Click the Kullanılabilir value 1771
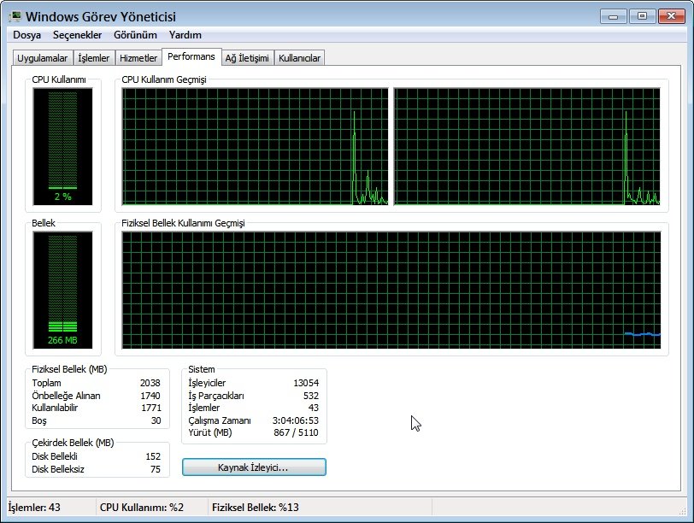The height and width of the screenshot is (523, 694). tap(151, 408)
